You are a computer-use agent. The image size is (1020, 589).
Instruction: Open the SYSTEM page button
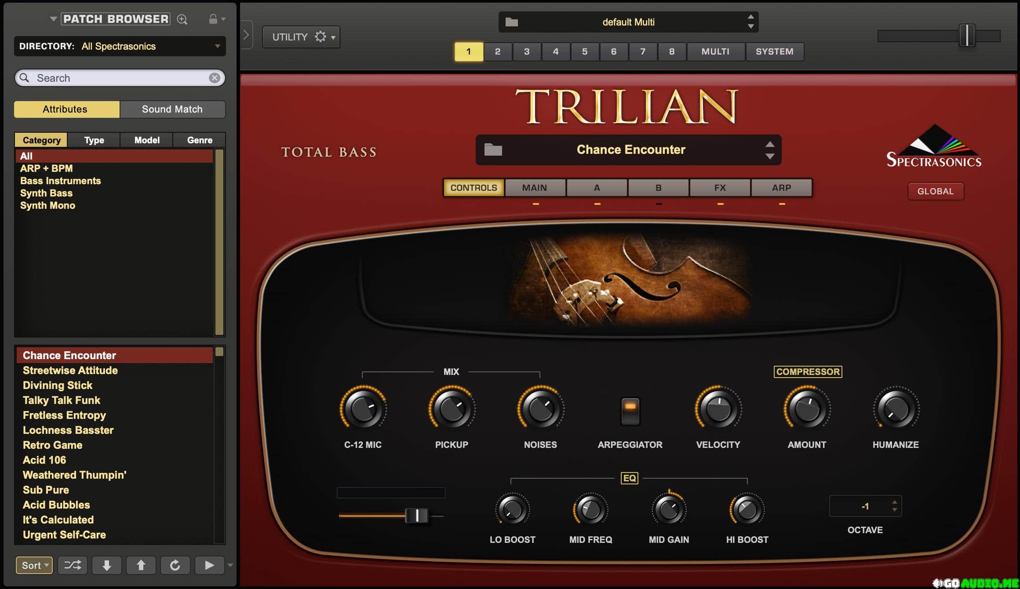[775, 51]
